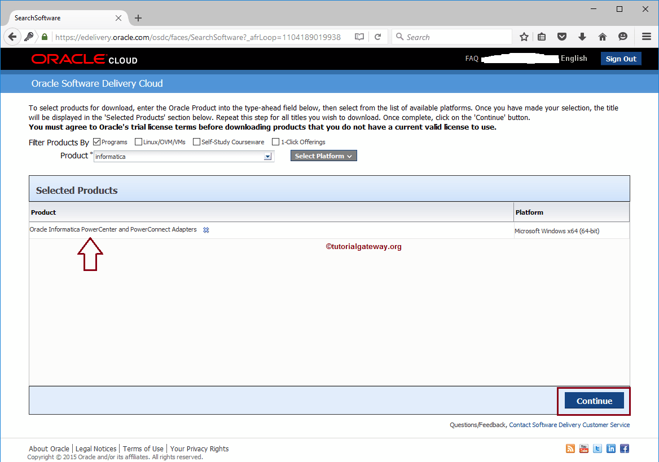Open Oracle Twitter icon
The image size is (659, 462).
(597, 448)
